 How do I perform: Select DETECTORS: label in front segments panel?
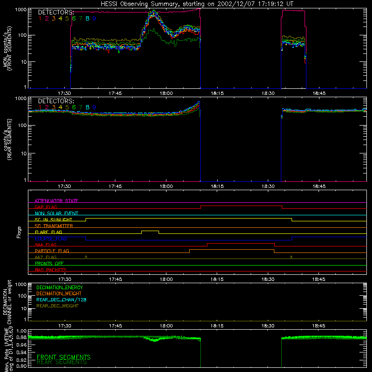[56, 13]
